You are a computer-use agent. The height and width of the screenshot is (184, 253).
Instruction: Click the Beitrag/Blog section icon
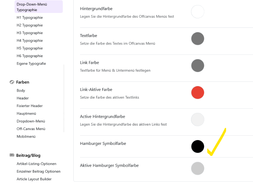pyautogui.click(x=12, y=155)
